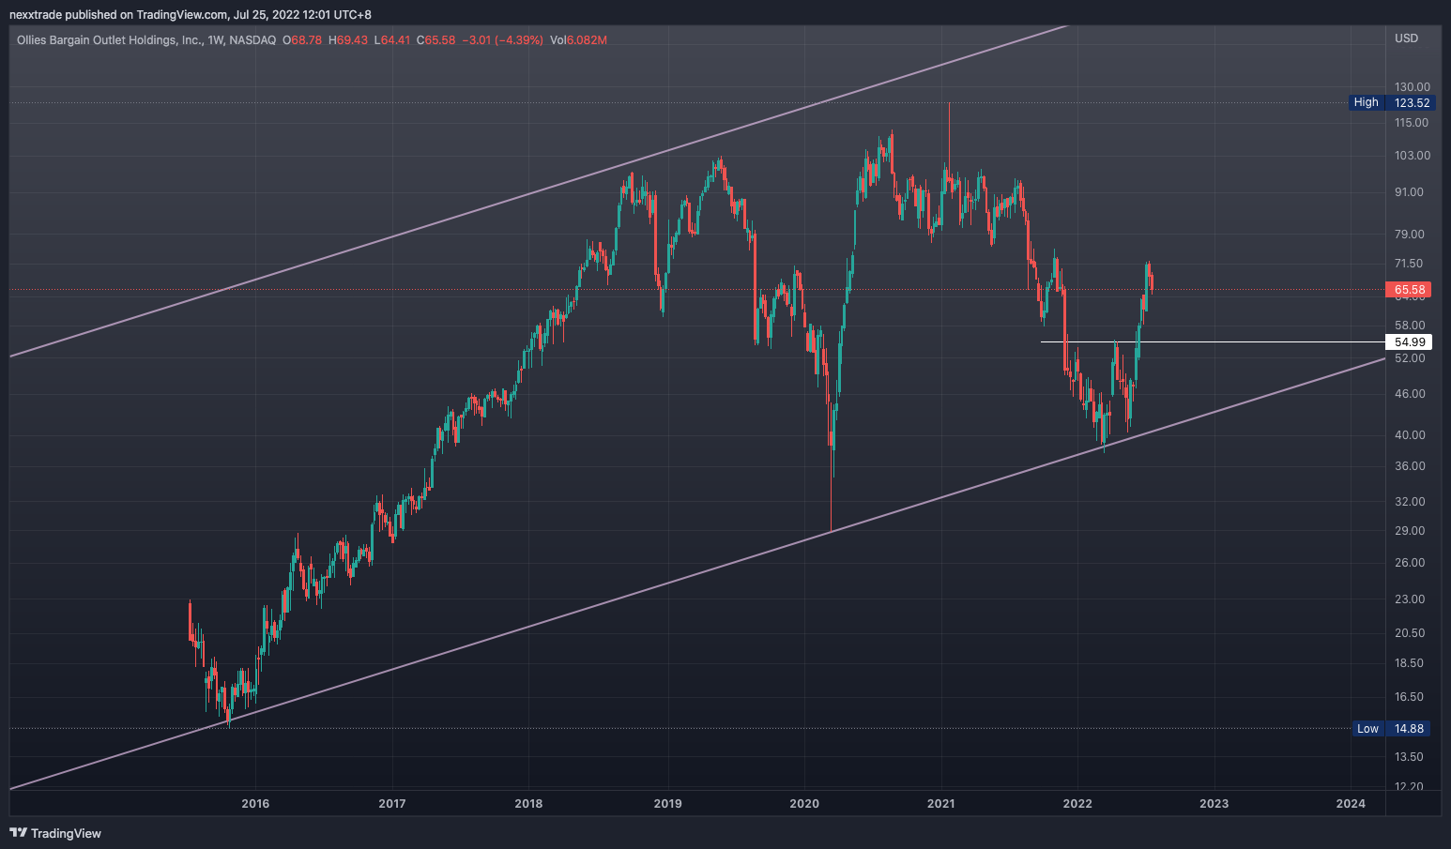Click the 2019 year label on time axis
Image resolution: width=1451 pixels, height=849 pixels.
coord(667,803)
